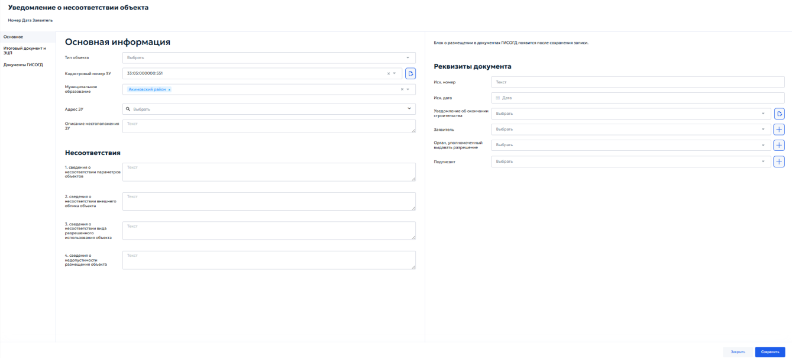Click text area for несоответствии внешнего облика

coord(269,201)
